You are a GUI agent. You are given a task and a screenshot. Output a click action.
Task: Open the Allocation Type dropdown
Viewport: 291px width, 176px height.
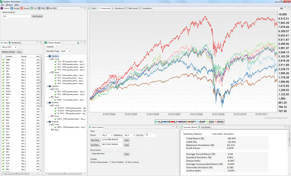click(65, 51)
